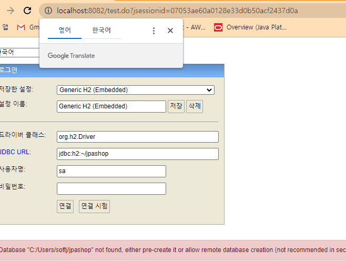Reload the page with the refresh icon
This screenshot has height=261, width=346.
point(27,11)
